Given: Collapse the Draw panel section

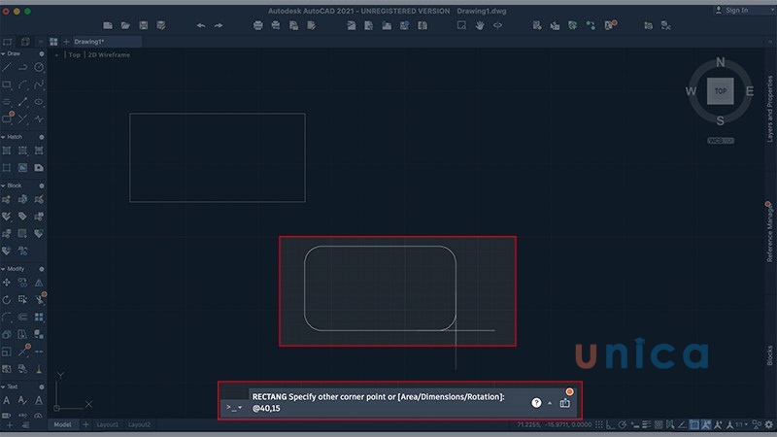Looking at the screenshot, I should (x=3, y=53).
